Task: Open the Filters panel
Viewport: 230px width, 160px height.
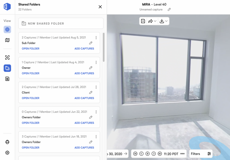Action: [201, 154]
